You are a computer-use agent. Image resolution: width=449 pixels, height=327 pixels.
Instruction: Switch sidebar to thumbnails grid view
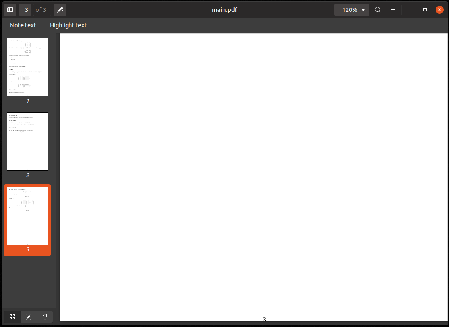click(x=12, y=317)
